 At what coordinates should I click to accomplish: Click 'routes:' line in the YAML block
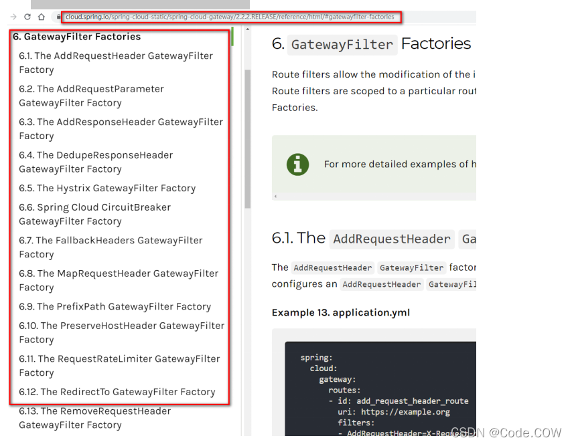click(344, 390)
